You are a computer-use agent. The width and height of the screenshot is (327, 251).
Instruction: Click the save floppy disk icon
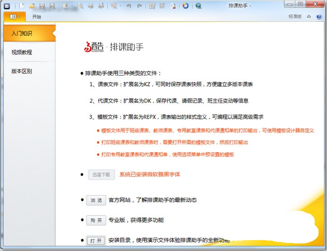(42, 6)
